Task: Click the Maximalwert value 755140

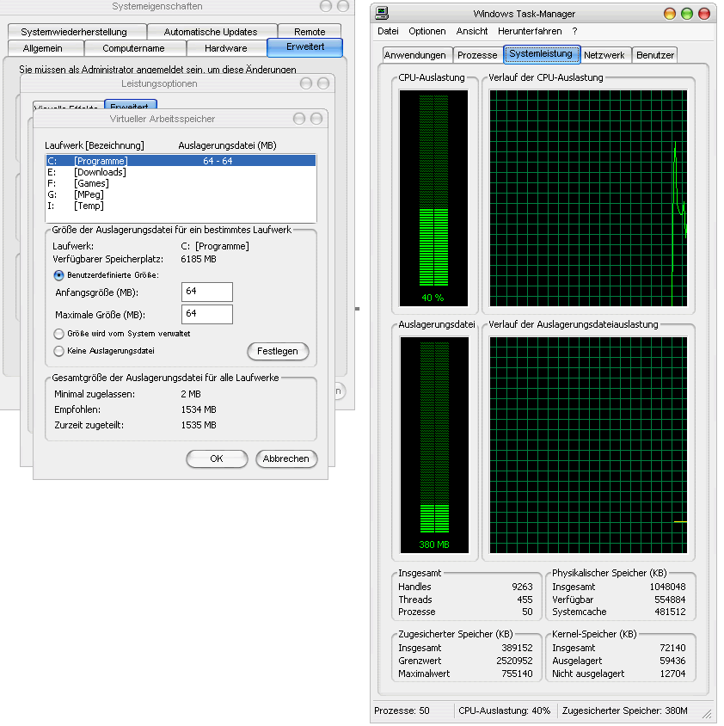Action: pyautogui.click(x=517, y=674)
